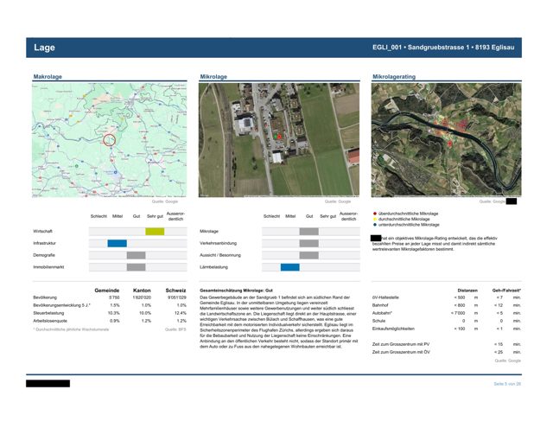Click the '< 25' minutes value for ÖV
553x428 pixels.
(499, 352)
